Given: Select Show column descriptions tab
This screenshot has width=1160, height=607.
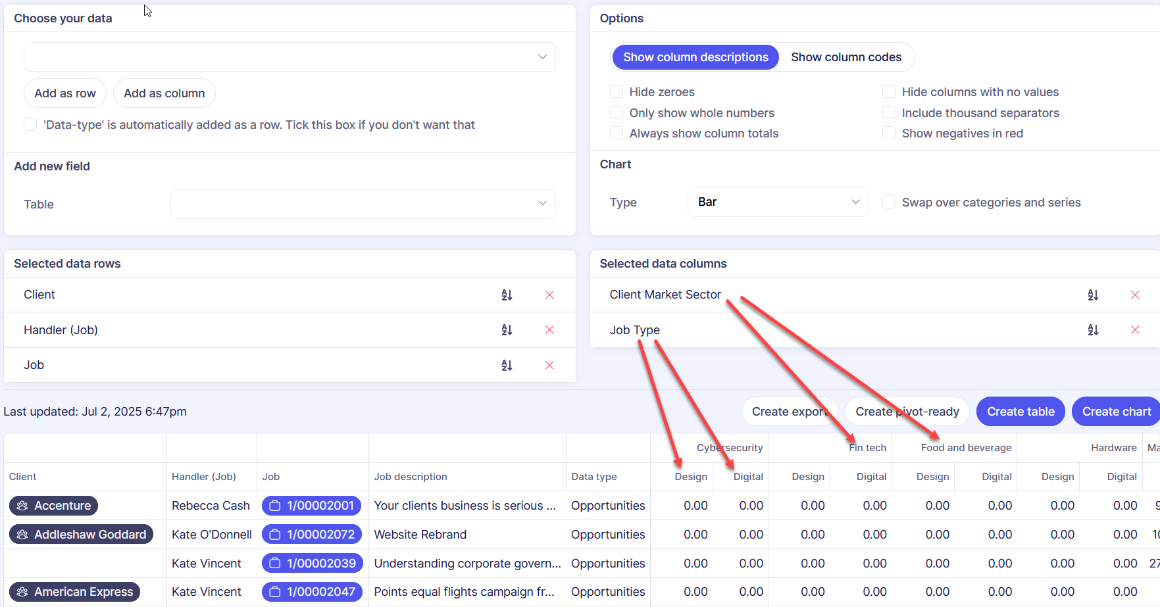Looking at the screenshot, I should pos(695,57).
